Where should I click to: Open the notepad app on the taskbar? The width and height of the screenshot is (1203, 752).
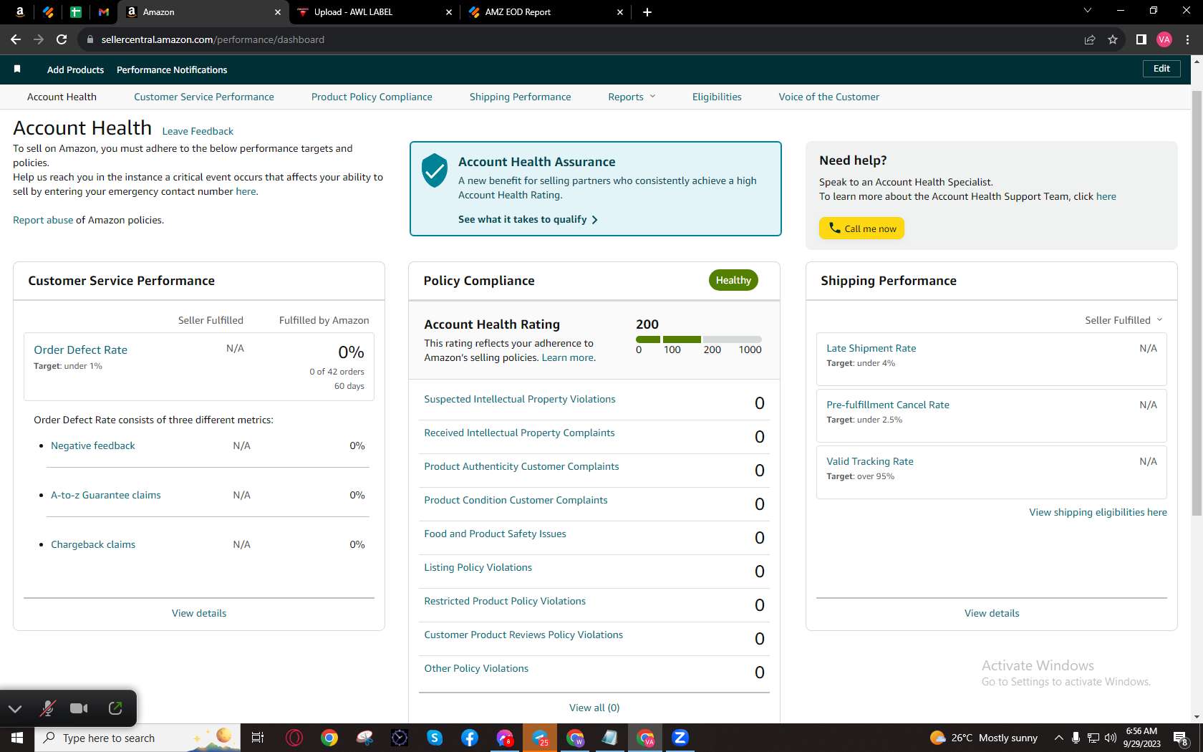pyautogui.click(x=610, y=738)
